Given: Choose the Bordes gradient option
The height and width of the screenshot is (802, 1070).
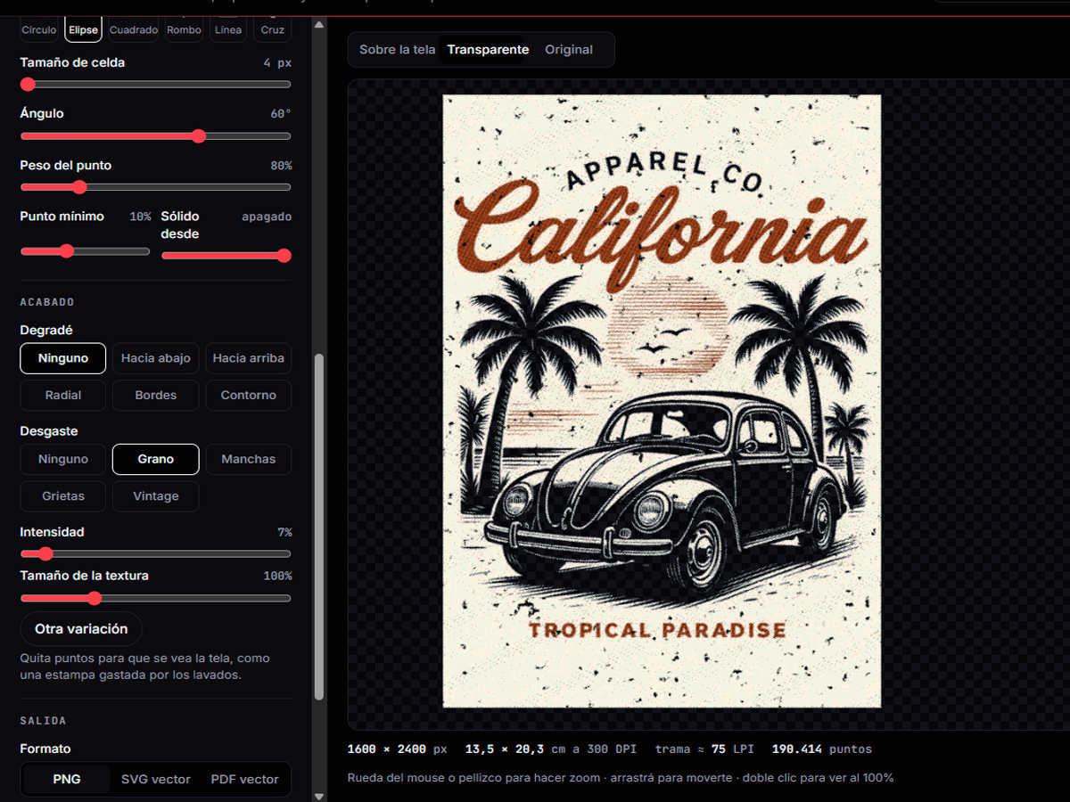Looking at the screenshot, I should [x=156, y=395].
